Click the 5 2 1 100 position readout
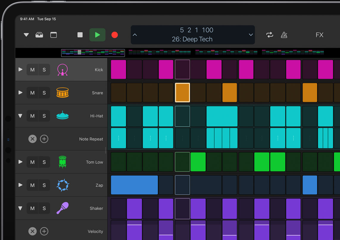This screenshot has width=340, height=240. [197, 30]
